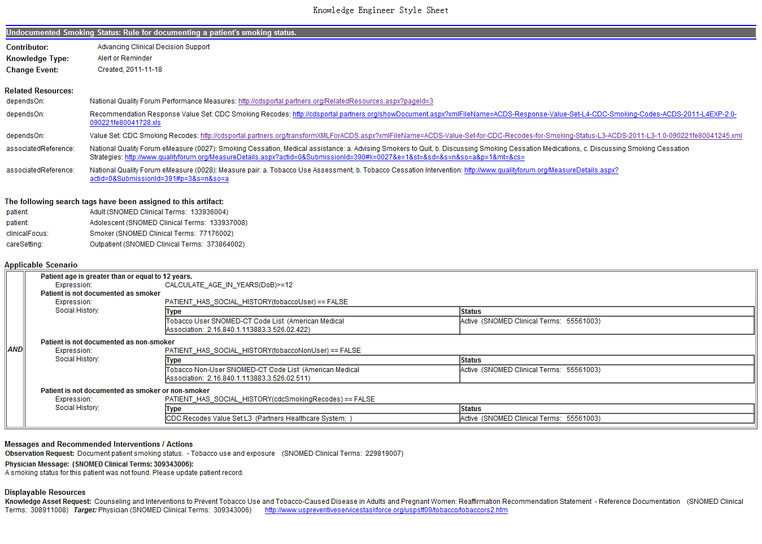Image resolution: width=762 pixels, height=544 pixels.
Task: Follow the eMeasure 0027 qualityforum.org link
Action: (x=324, y=157)
